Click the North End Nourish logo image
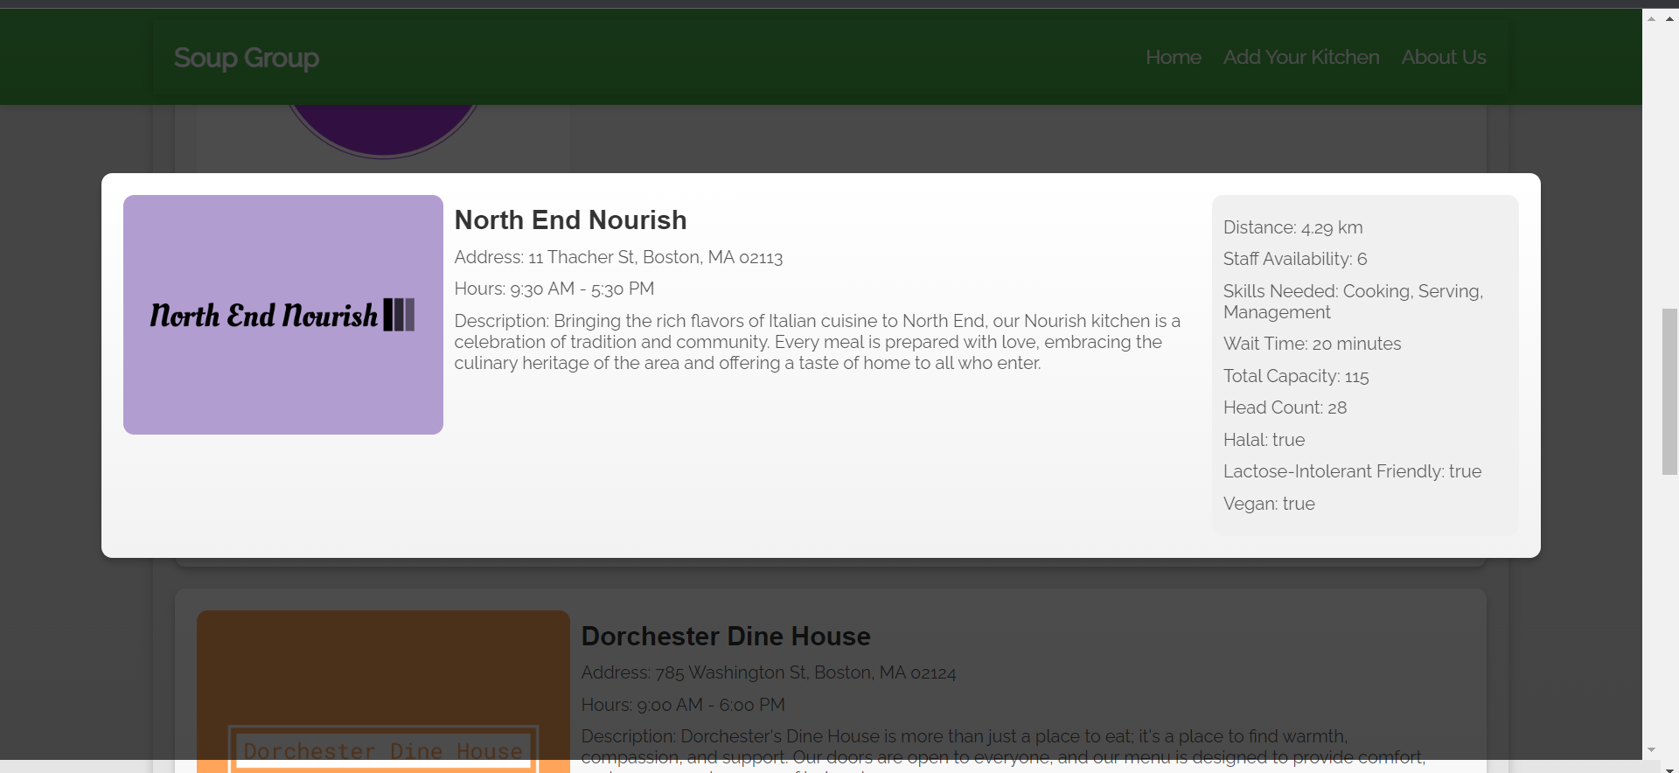Screen dimensions: 1679x773 click(283, 315)
